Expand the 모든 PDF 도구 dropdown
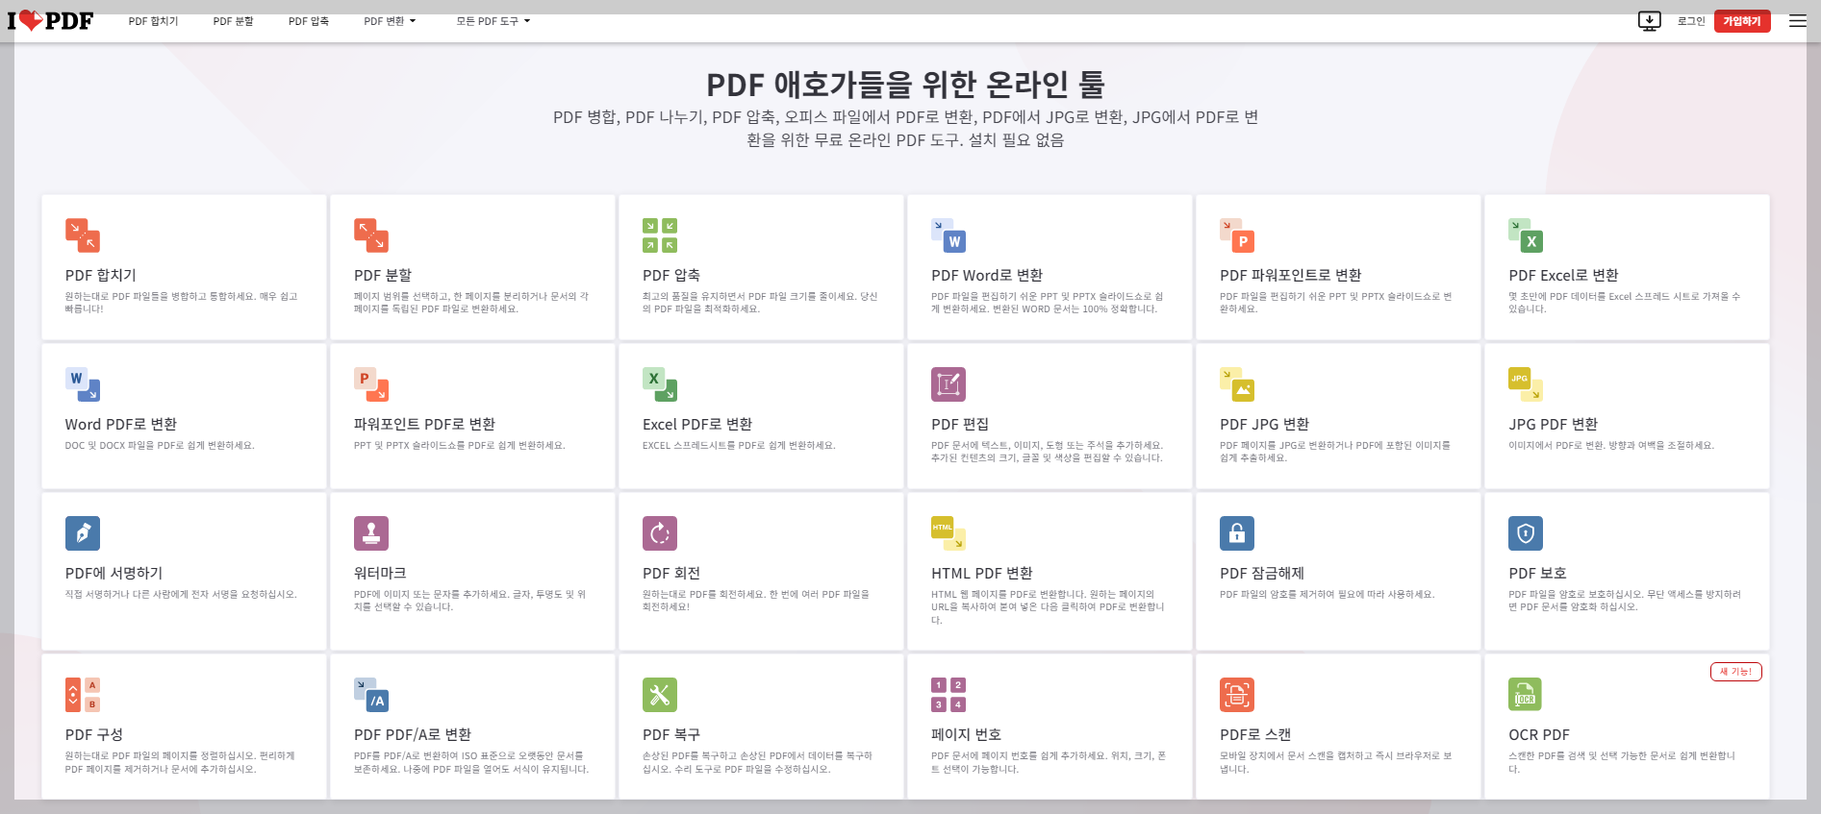Viewport: 1821px width, 814px height. (493, 21)
